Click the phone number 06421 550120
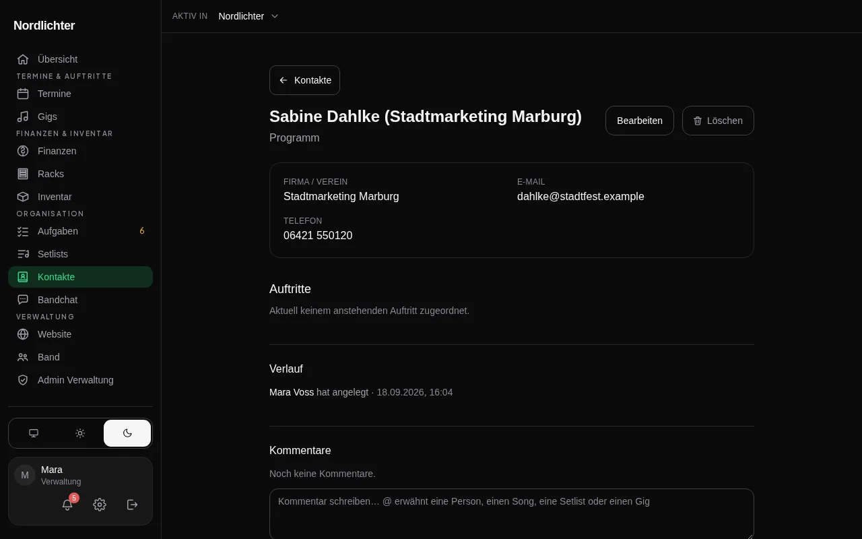Viewport: 862px width, 539px height. click(318, 236)
